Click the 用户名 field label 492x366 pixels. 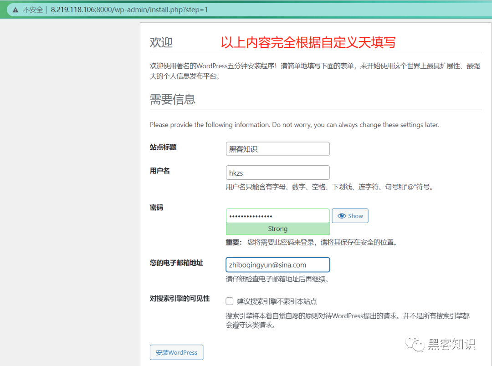[160, 171]
